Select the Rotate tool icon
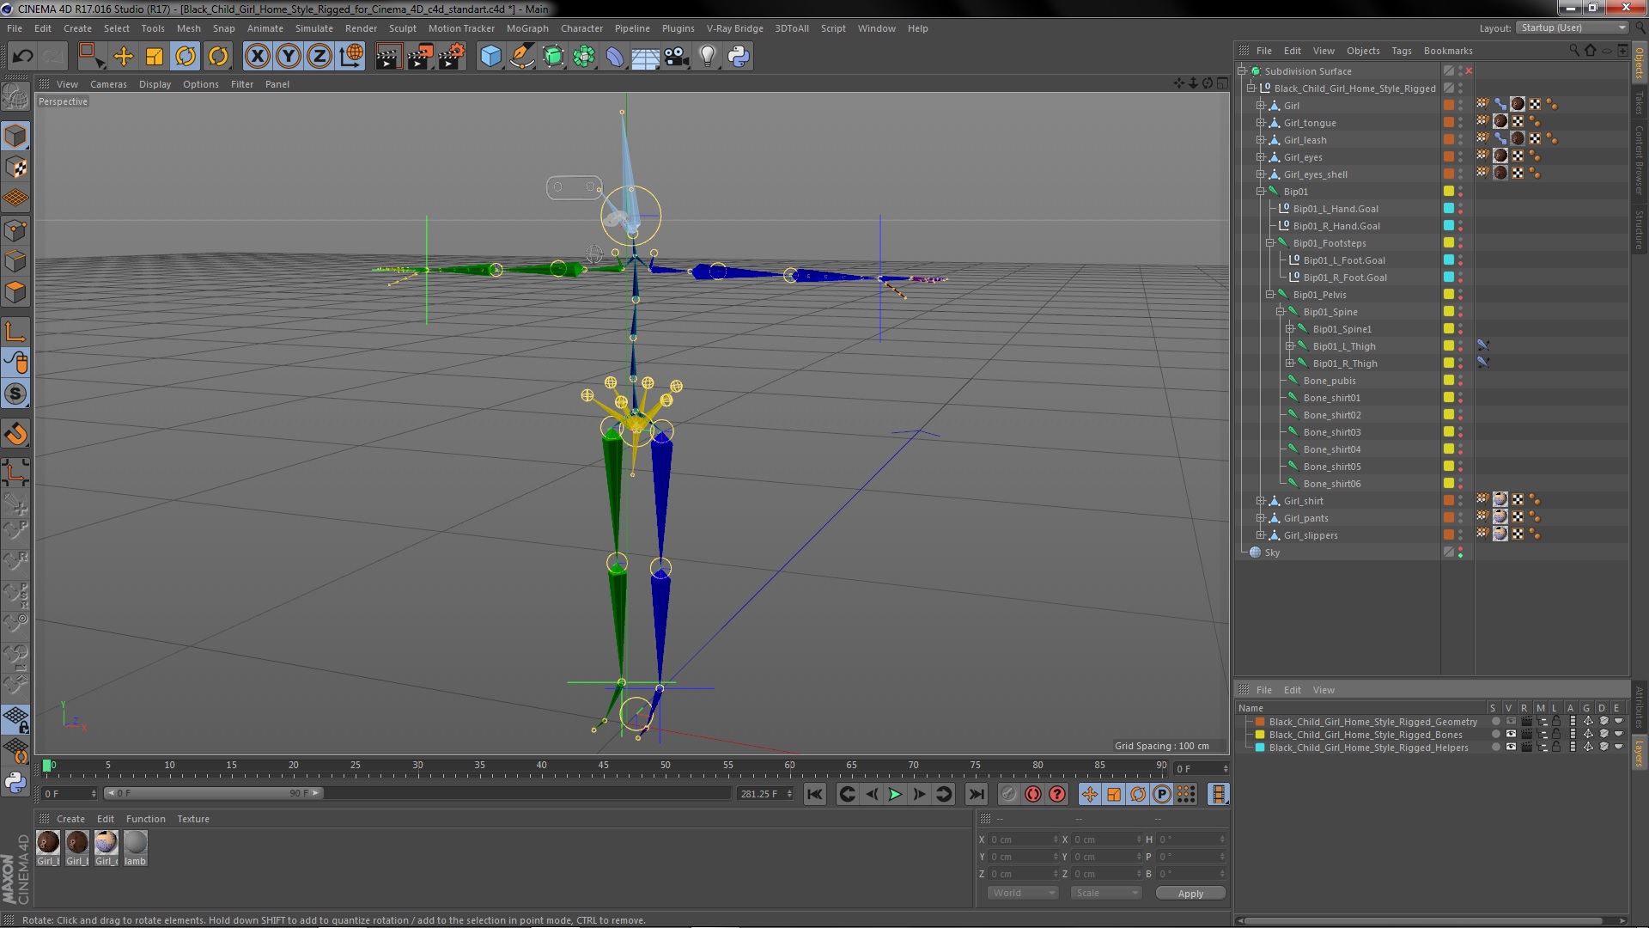Screen dimensions: 1649x928 186,57
